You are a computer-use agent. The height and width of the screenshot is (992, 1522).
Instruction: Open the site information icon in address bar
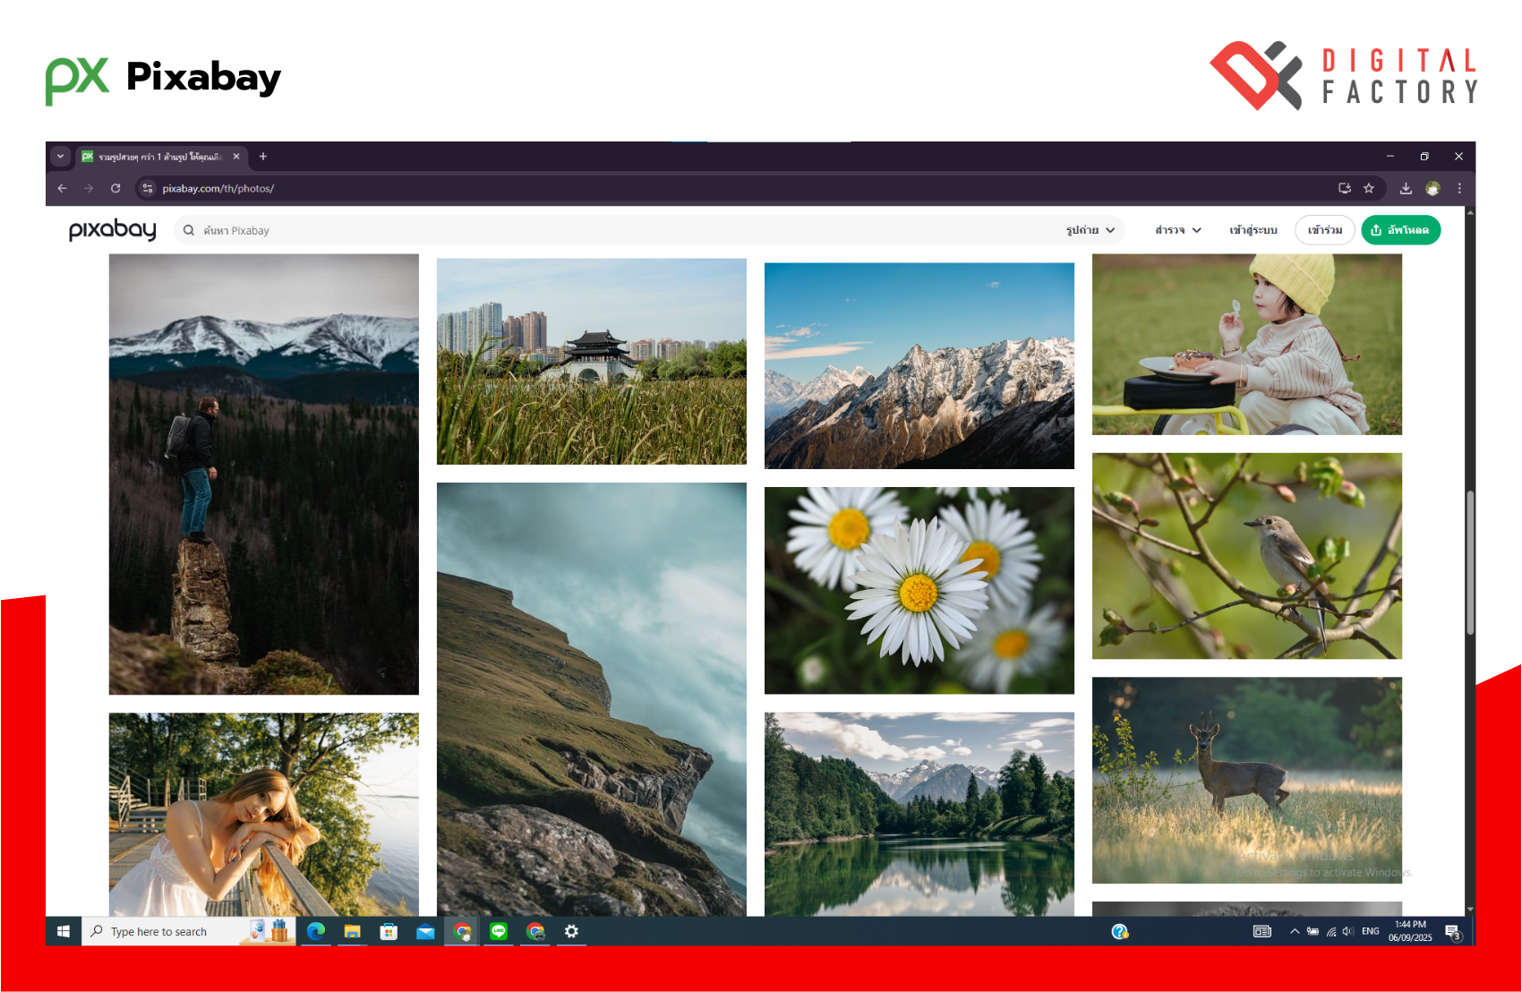tap(148, 188)
